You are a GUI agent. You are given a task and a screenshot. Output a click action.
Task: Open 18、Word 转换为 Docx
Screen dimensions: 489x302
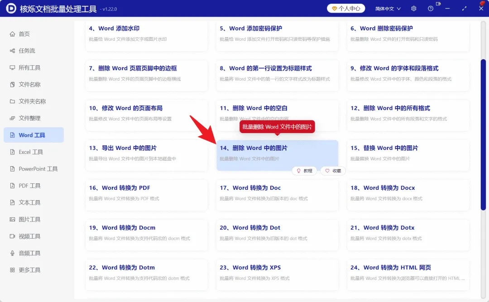click(x=408, y=195)
